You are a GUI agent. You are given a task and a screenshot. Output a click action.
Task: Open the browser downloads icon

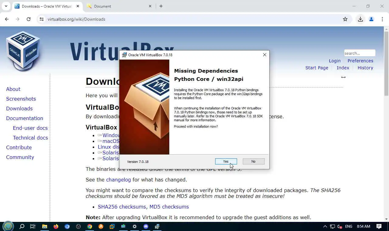coord(360,19)
